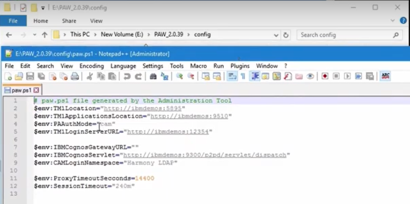Open Explorer help question mark icon

[403, 20]
